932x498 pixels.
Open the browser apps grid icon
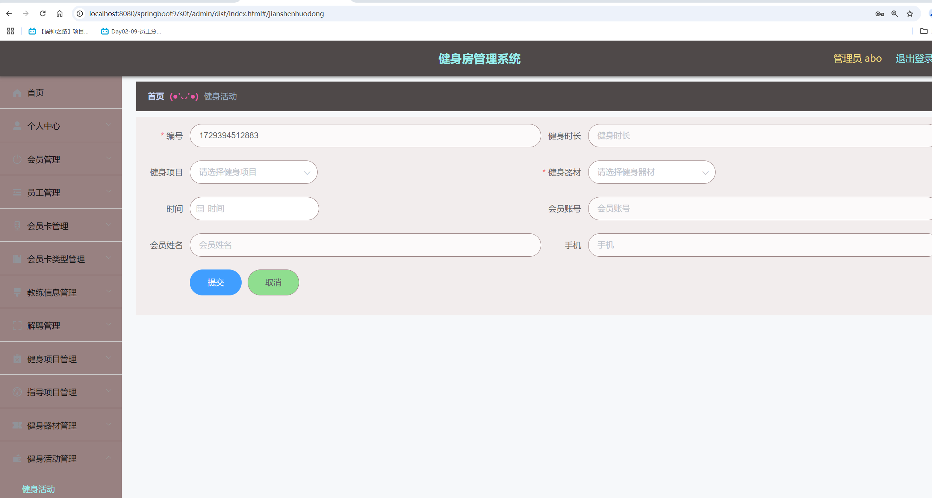11,31
